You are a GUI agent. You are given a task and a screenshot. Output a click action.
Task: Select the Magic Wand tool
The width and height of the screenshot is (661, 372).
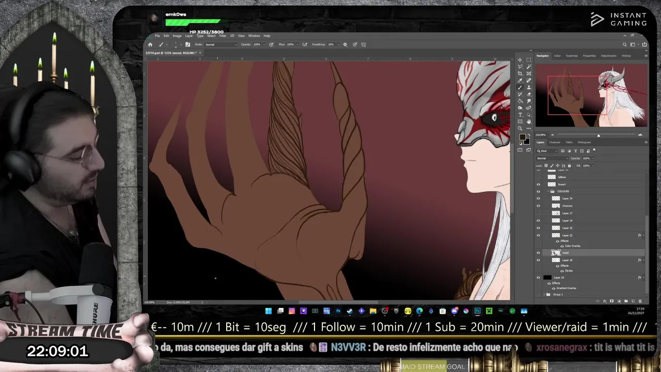pos(528,67)
